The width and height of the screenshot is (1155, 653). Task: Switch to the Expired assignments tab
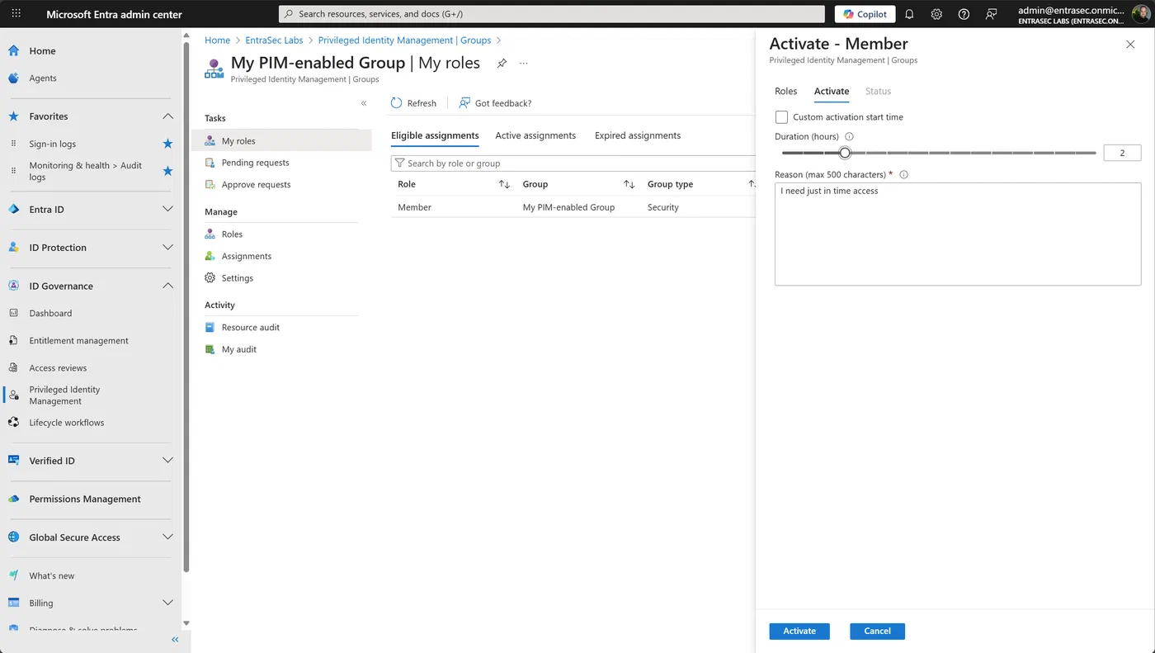638,135
